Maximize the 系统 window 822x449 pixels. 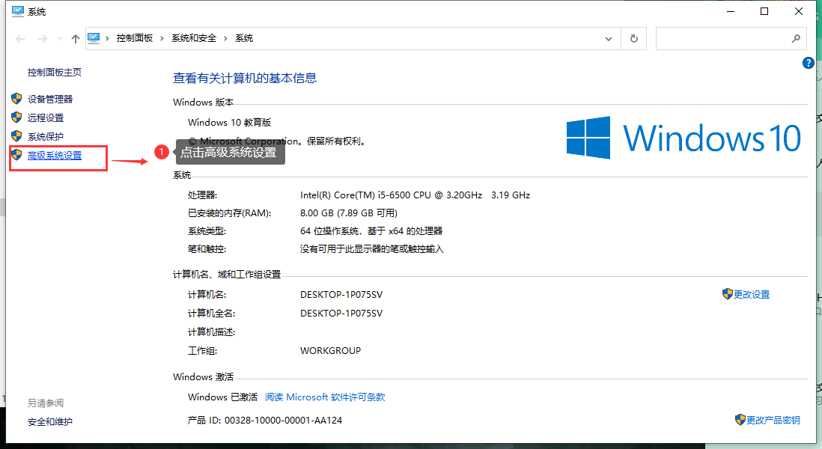pos(764,11)
